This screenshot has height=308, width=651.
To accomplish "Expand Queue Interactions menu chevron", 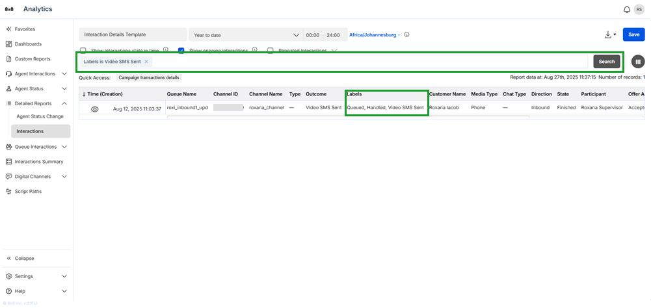I will (64, 147).
